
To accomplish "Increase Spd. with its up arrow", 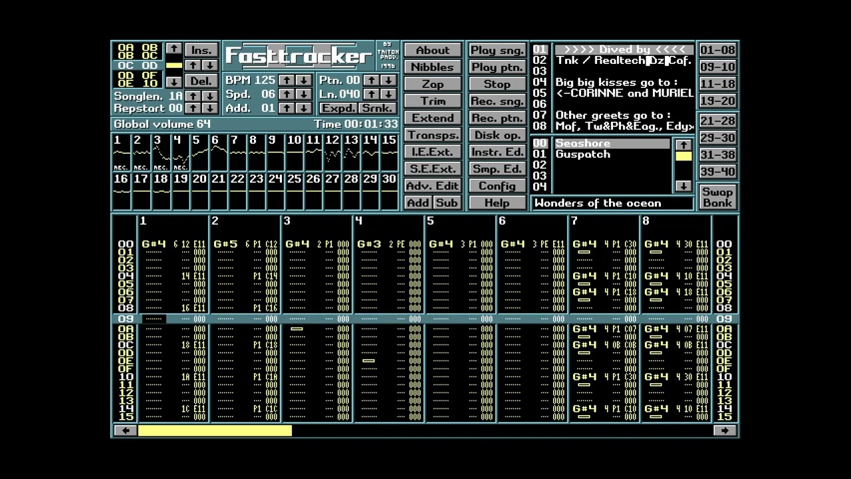I will click(x=287, y=94).
